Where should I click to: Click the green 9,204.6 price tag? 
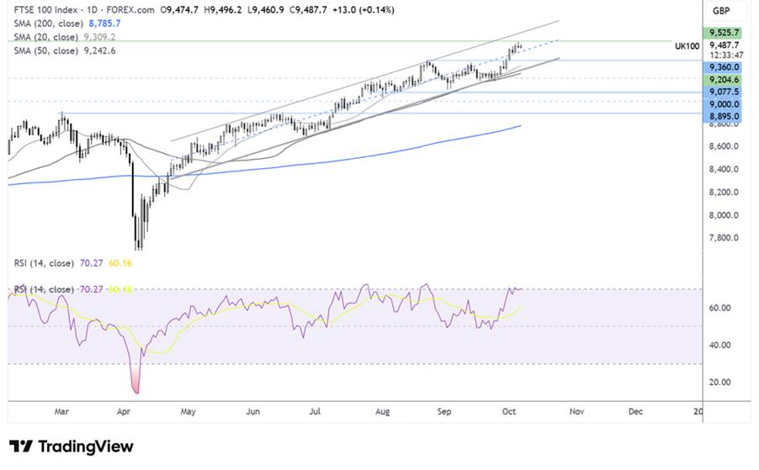click(x=723, y=79)
